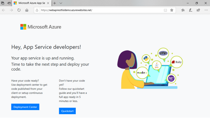Click the Quickstart button
This screenshot has height=119, width=210.
(x=67, y=111)
